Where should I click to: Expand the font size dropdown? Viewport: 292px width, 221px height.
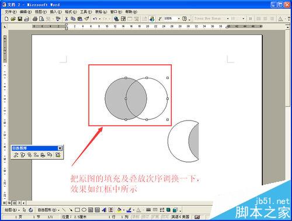point(244,19)
